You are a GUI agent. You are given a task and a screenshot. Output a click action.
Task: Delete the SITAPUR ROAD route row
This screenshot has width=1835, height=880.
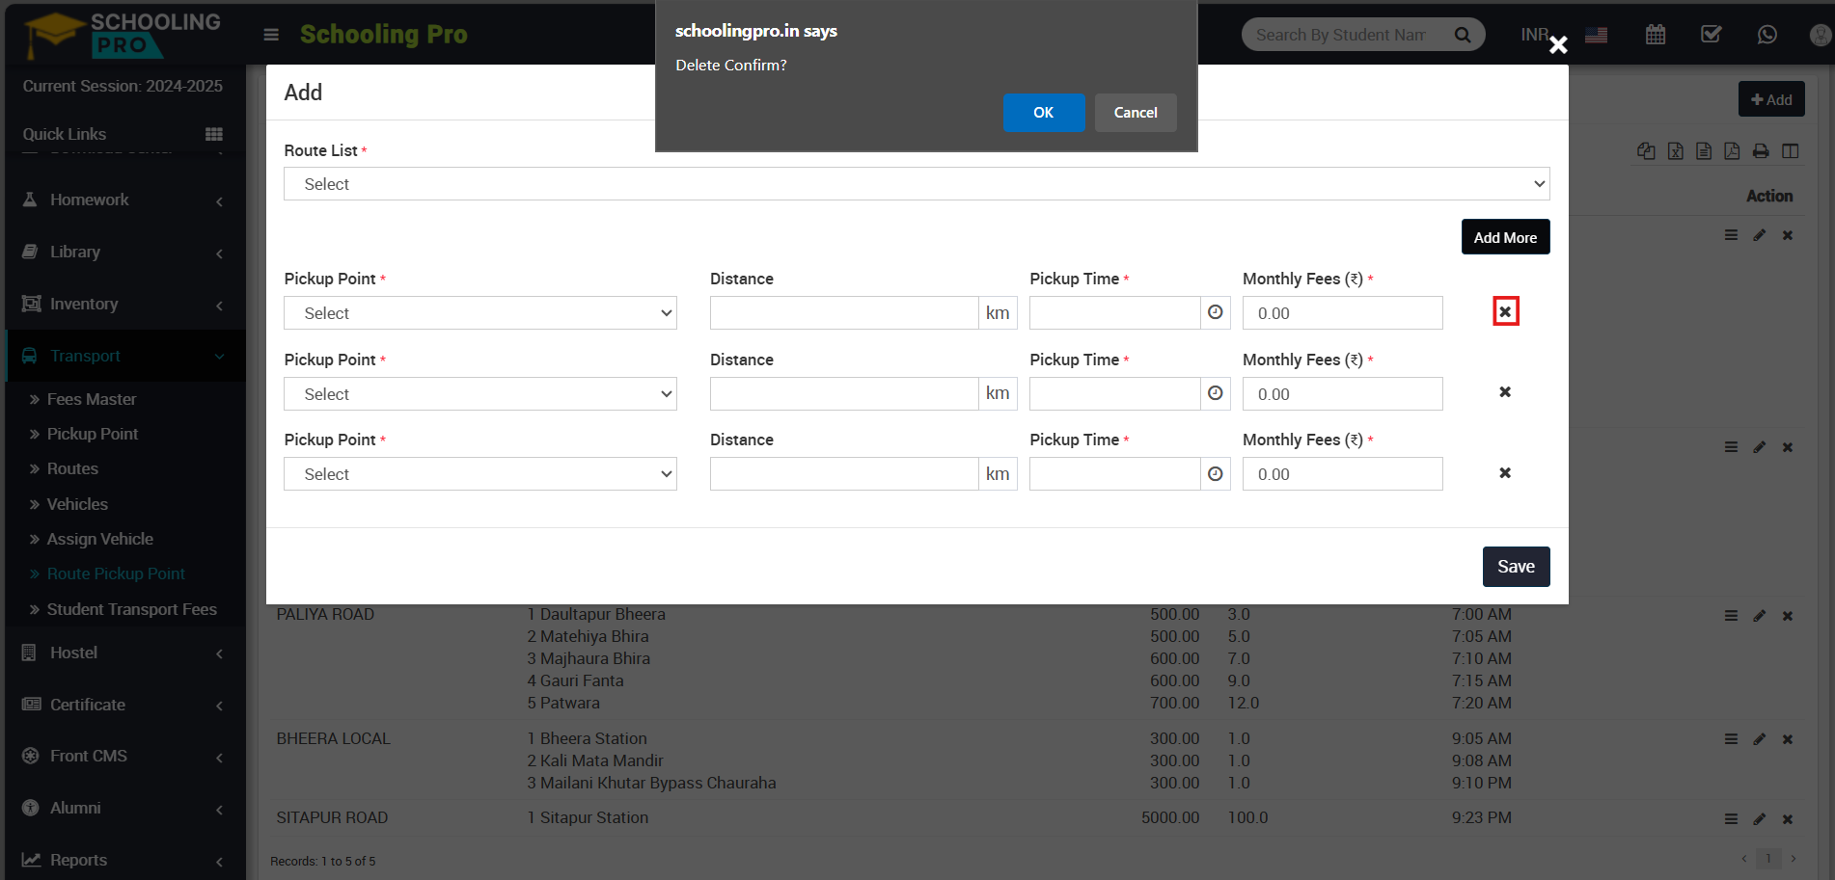point(1788,819)
